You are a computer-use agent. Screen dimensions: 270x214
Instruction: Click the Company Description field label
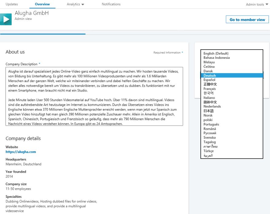21,64
